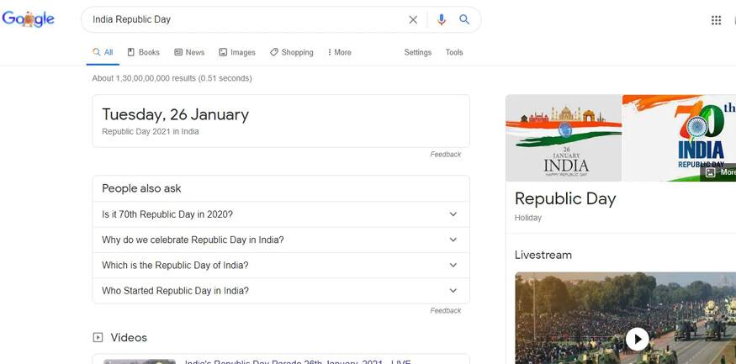This screenshot has height=364, width=736.
Task: Play the Republic Day livestream video
Action: 637,339
